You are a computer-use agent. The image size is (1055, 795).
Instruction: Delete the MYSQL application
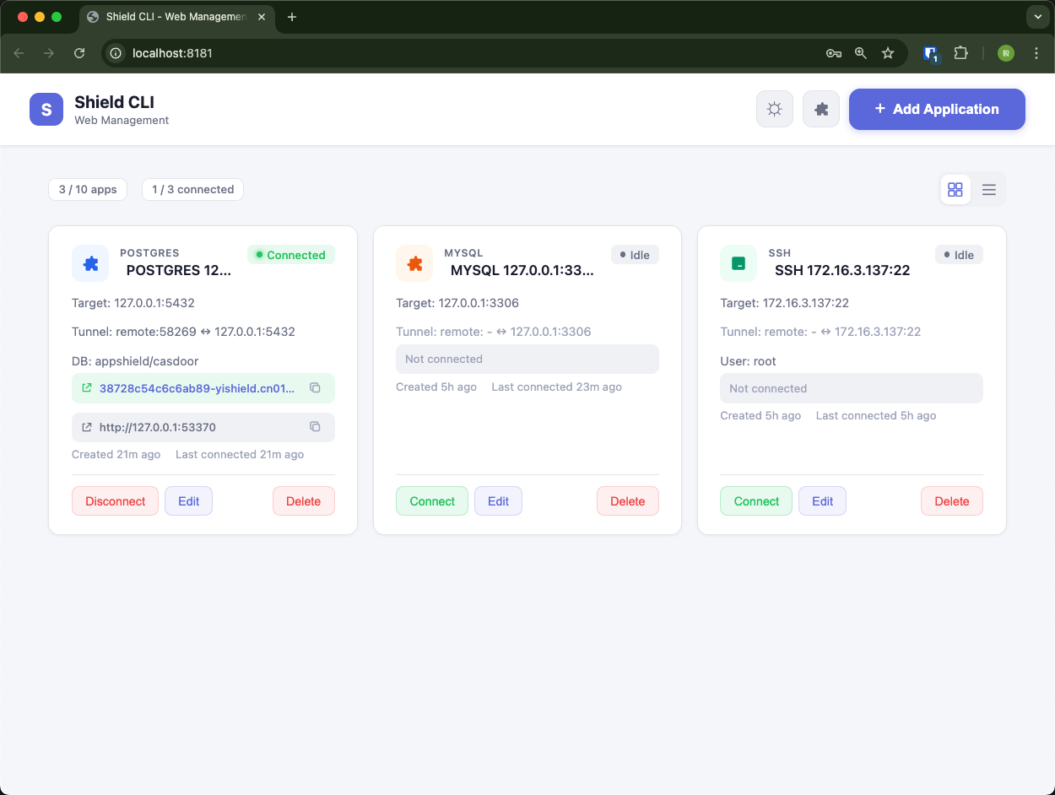pyautogui.click(x=627, y=501)
